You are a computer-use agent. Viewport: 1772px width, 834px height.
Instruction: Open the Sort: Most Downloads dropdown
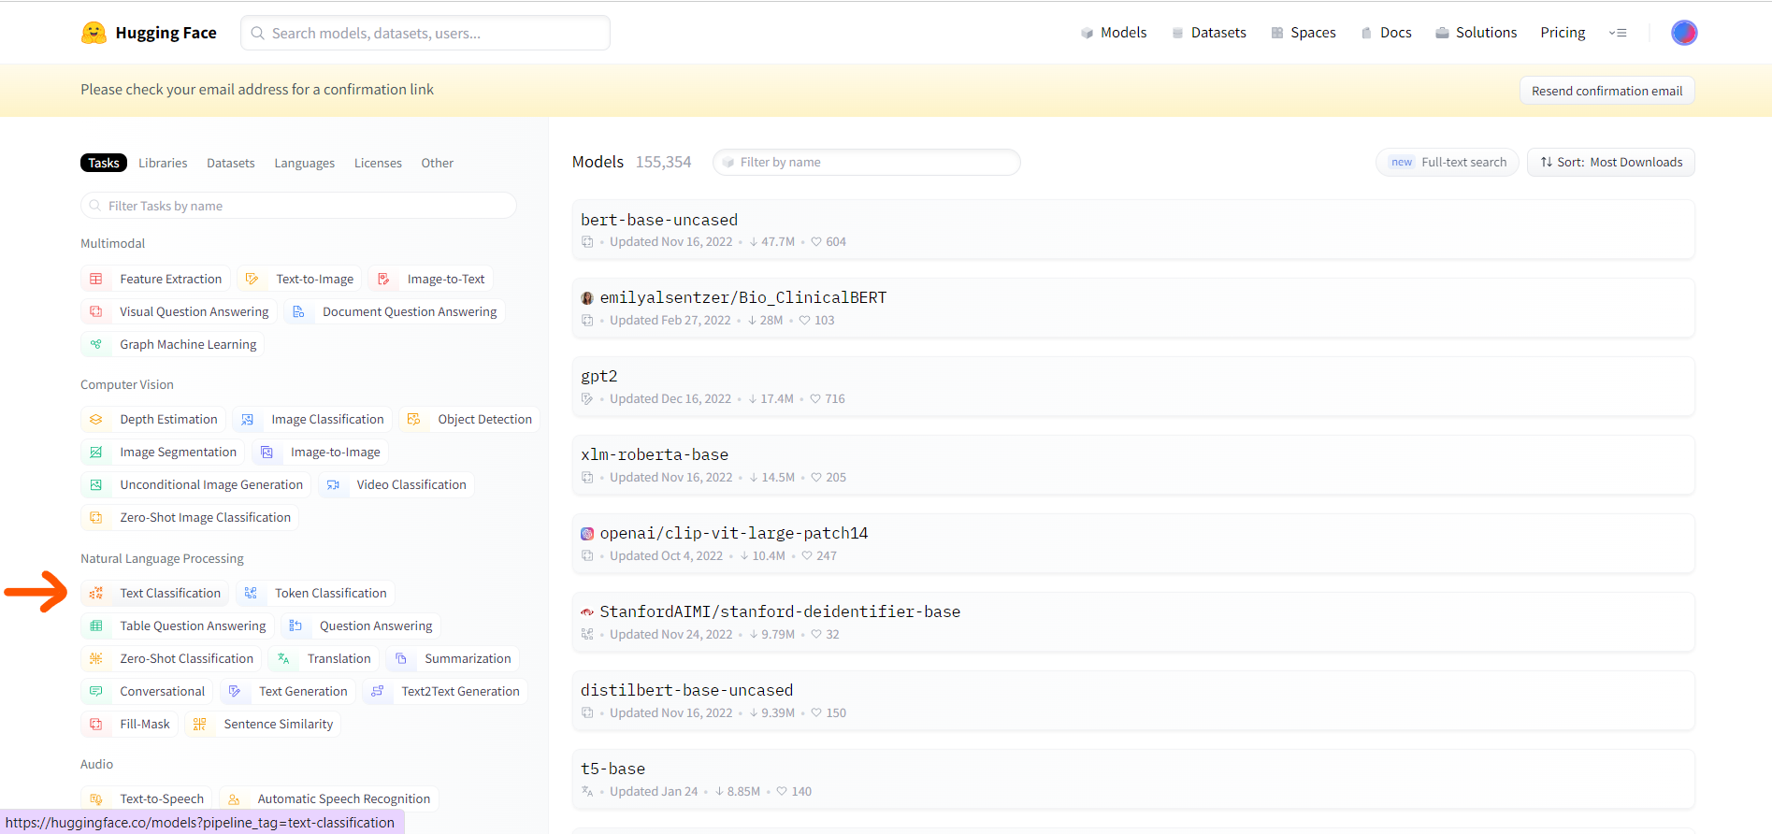coord(1611,162)
